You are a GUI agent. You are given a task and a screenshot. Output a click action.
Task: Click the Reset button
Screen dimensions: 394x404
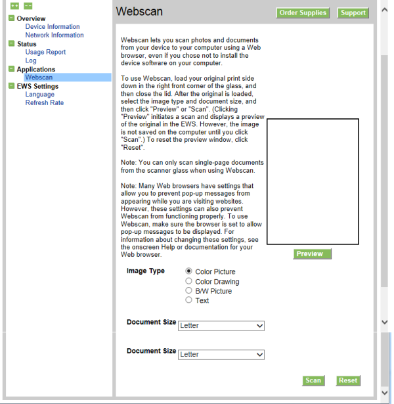tap(348, 380)
